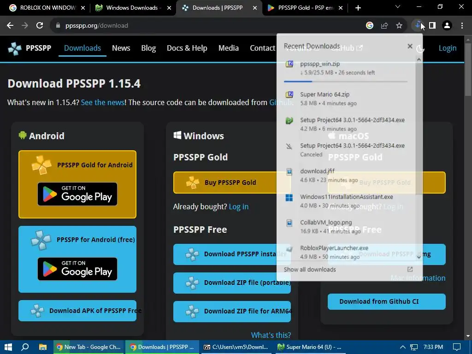Click the Buy PPSSPP Gold button for Windows

(x=232, y=183)
